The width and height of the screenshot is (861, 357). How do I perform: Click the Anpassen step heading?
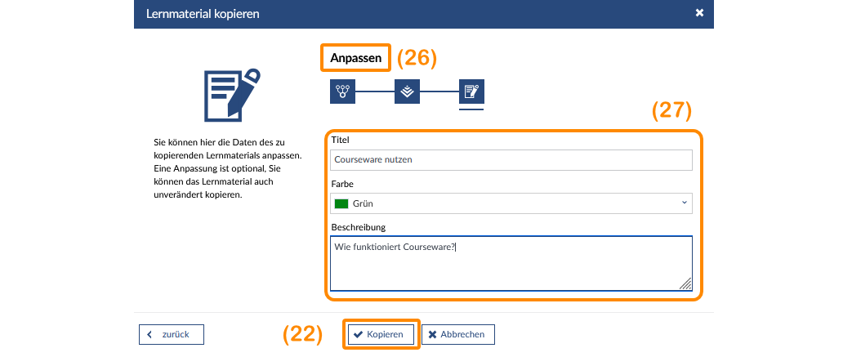(355, 59)
